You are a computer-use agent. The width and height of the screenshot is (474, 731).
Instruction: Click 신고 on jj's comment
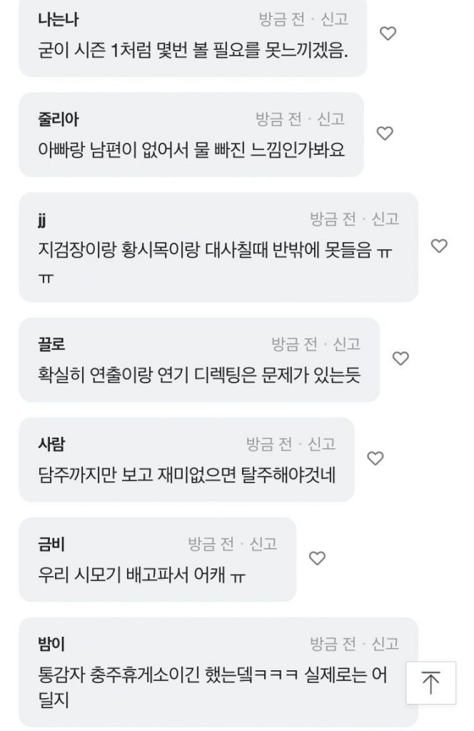[x=385, y=218]
